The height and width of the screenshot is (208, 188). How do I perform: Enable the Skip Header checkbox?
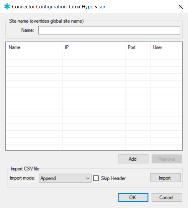coord(96,178)
